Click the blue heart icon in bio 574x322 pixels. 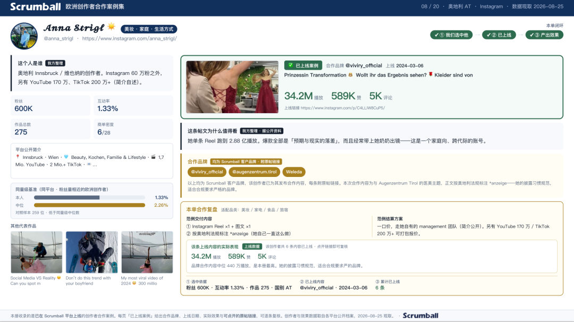tap(66, 157)
